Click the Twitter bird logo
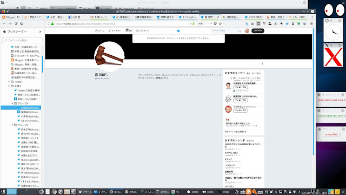This screenshot has width=346, height=195. 178,31
